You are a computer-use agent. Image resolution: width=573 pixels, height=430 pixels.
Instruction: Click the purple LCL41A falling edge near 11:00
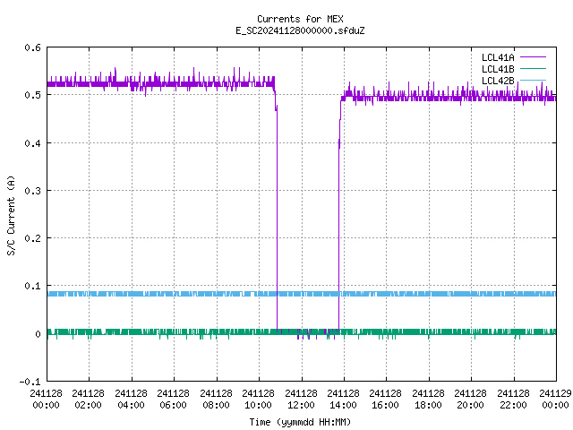(277, 219)
